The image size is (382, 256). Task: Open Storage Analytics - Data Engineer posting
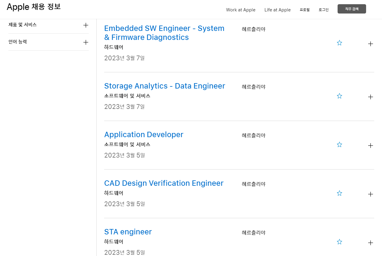click(164, 86)
